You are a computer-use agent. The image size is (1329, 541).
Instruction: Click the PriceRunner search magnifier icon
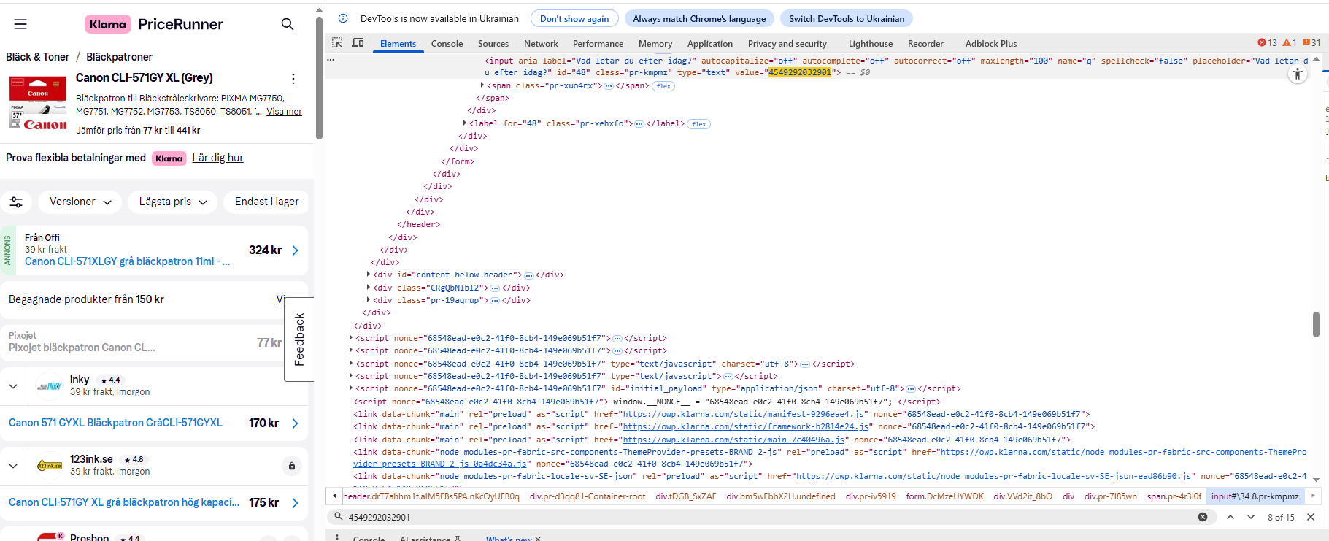(288, 24)
